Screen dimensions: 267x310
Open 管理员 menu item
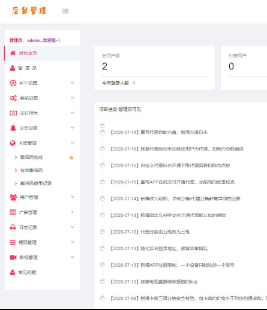click(42, 68)
